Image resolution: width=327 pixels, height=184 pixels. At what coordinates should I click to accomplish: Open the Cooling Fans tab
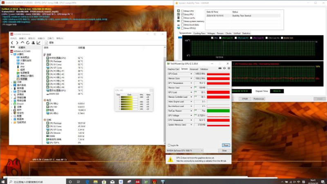point(199,34)
